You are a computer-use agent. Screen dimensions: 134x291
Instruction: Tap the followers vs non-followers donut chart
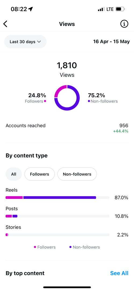tap(67, 98)
